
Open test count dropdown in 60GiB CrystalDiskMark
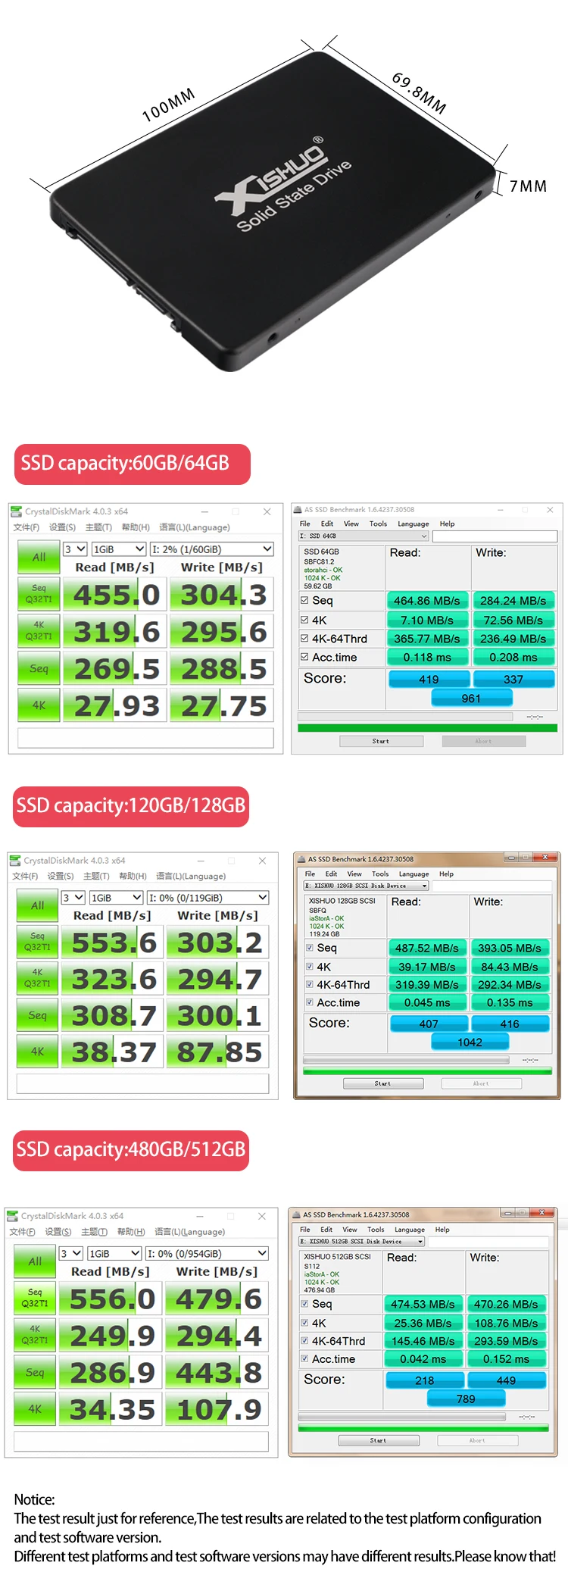pos(75,549)
